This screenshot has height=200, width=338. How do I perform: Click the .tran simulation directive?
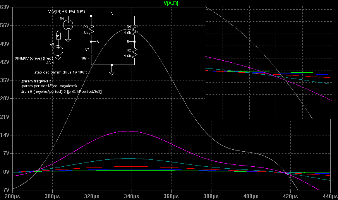62,92
